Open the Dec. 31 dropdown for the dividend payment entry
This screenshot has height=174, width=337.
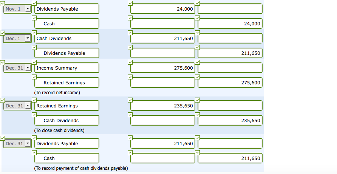point(17,143)
